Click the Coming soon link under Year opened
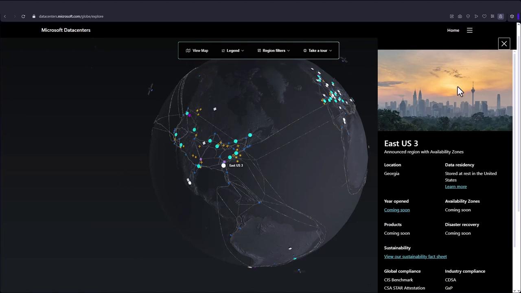The height and width of the screenshot is (293, 521). pos(397,210)
